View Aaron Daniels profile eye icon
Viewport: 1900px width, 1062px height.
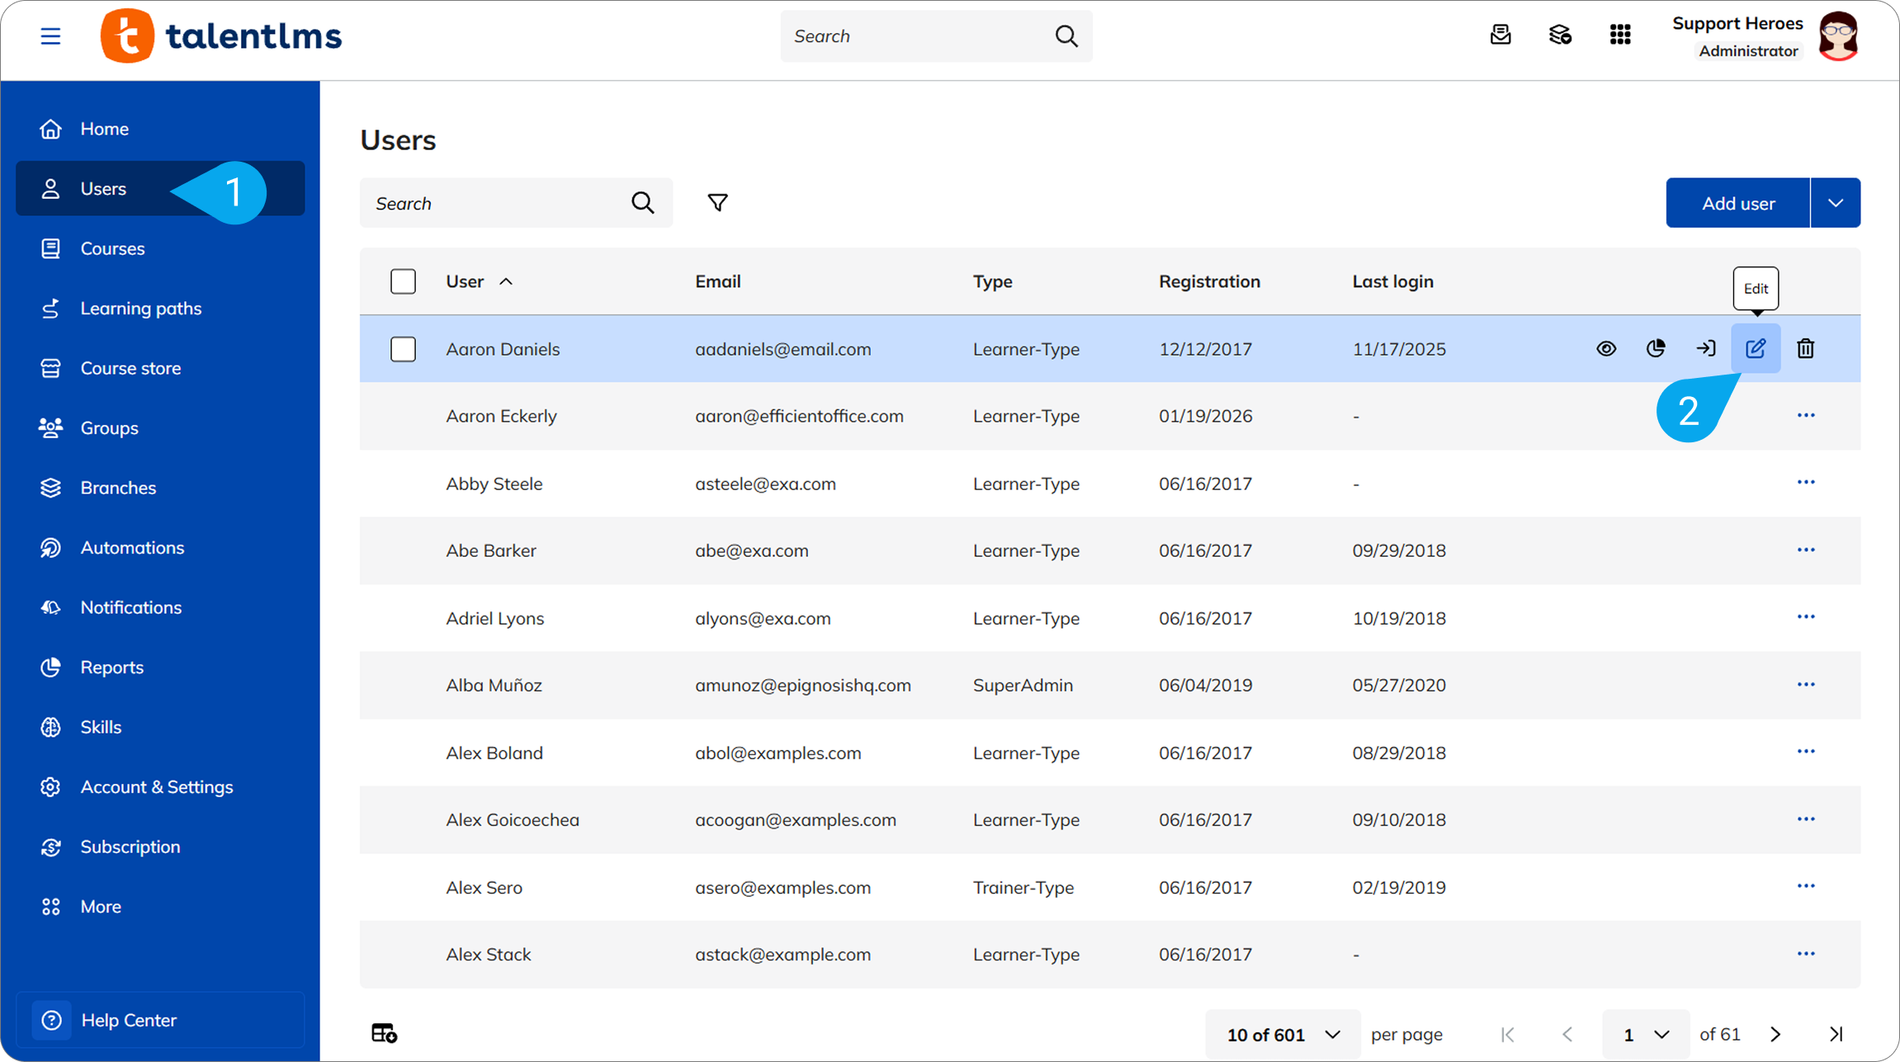[x=1606, y=348]
